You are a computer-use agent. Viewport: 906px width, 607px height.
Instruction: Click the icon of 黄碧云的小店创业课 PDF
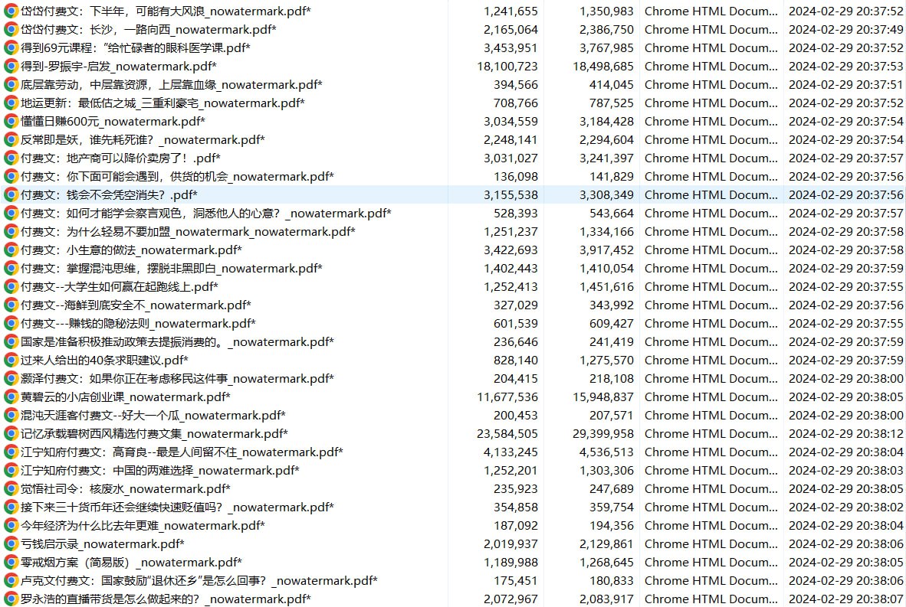point(11,397)
